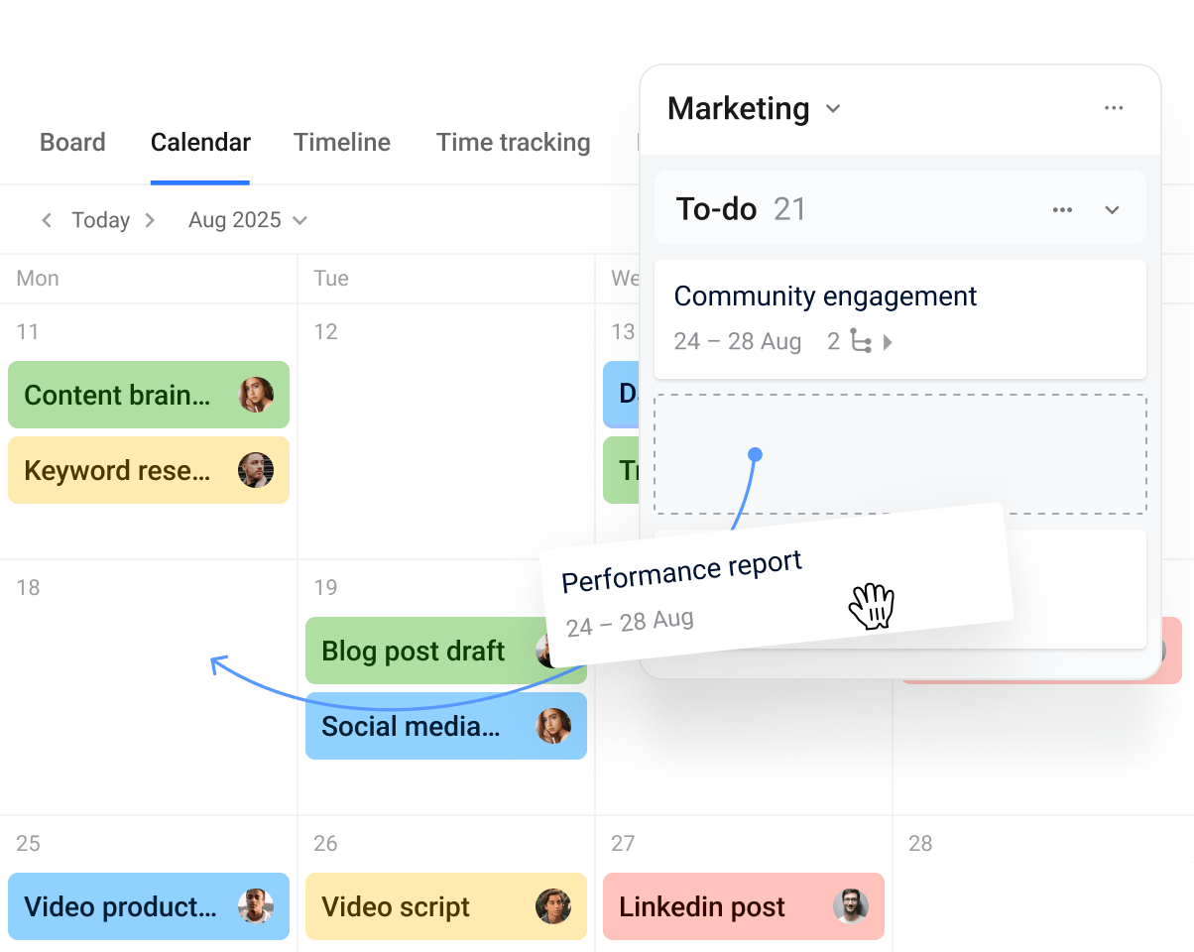Collapse the To-do task list
Viewport: 1194px width, 952px height.
click(1112, 209)
